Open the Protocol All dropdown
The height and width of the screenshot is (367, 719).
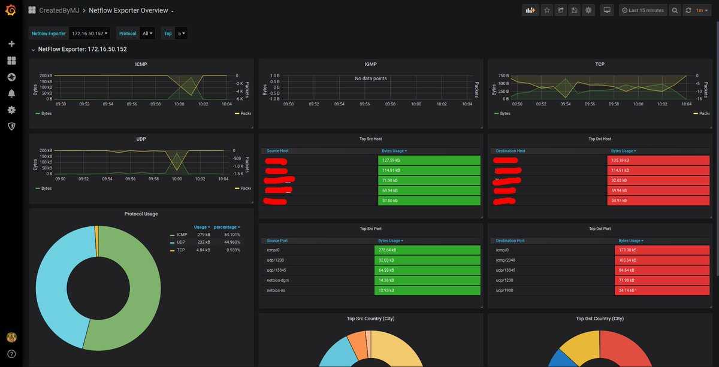pos(147,34)
